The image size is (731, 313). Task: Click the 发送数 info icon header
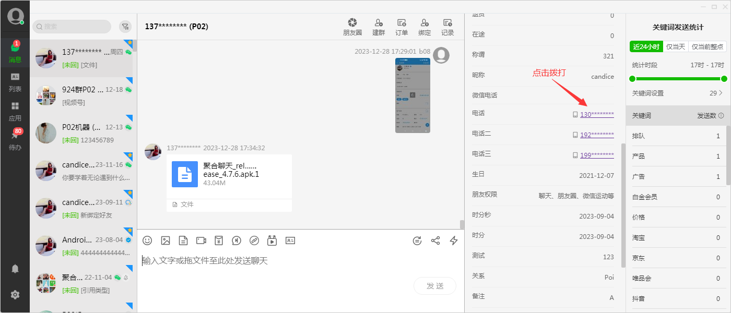(x=721, y=116)
